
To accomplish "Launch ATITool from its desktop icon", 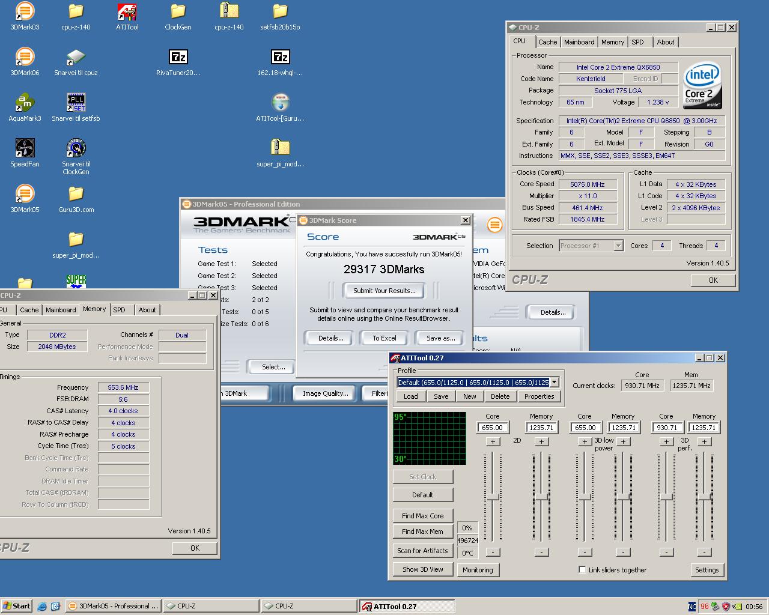I will pos(127,16).
